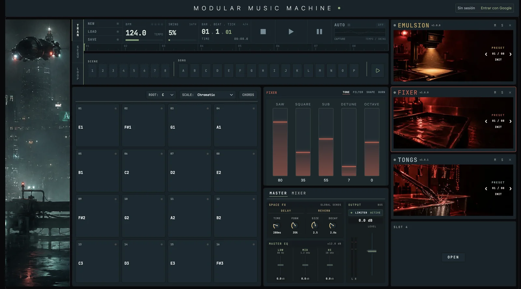
Task: Toggle the LIMITER active button
Action: (x=366, y=213)
